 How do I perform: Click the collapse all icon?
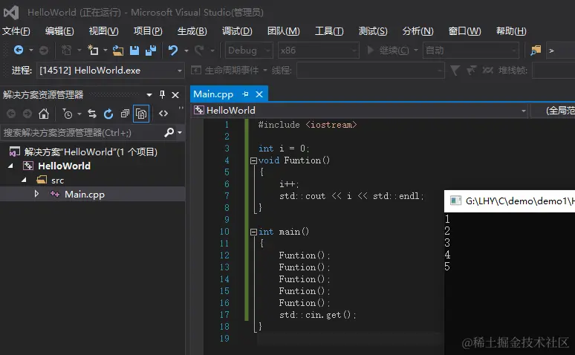click(125, 114)
